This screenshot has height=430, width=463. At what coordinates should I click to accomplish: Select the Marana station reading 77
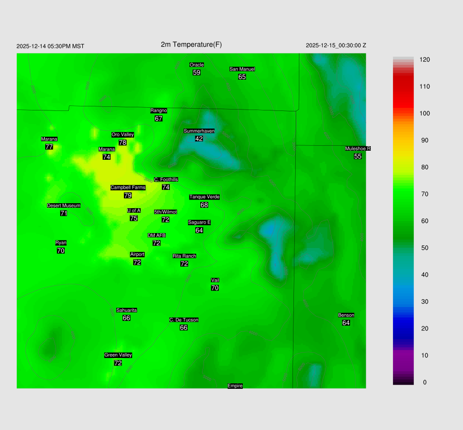pyautogui.click(x=49, y=147)
